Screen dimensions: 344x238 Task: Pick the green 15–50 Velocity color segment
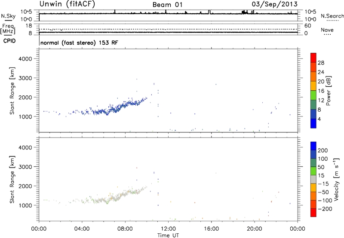pyautogui.click(x=313, y=171)
